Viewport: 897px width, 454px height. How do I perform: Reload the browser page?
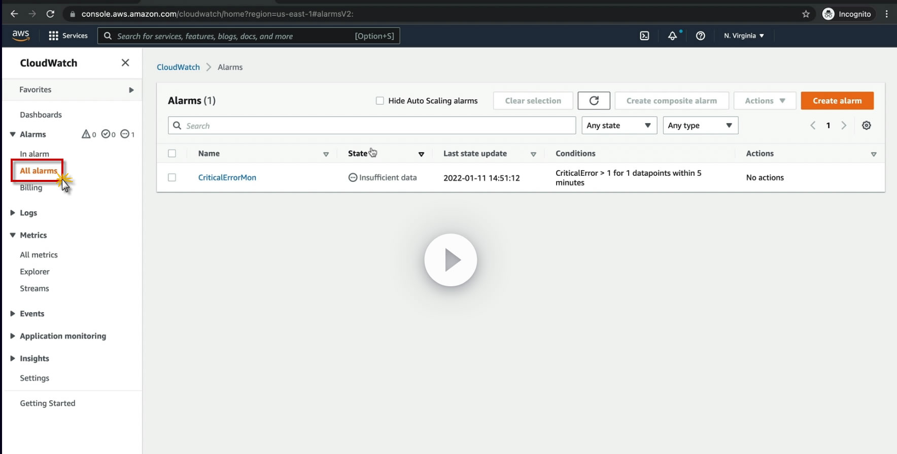click(50, 14)
